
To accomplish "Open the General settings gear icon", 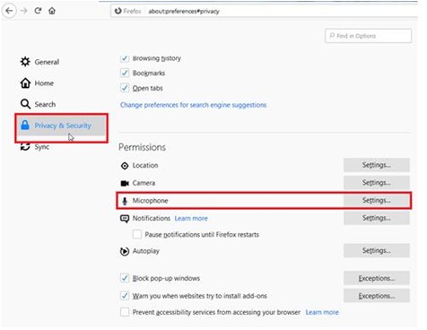I will [x=25, y=62].
